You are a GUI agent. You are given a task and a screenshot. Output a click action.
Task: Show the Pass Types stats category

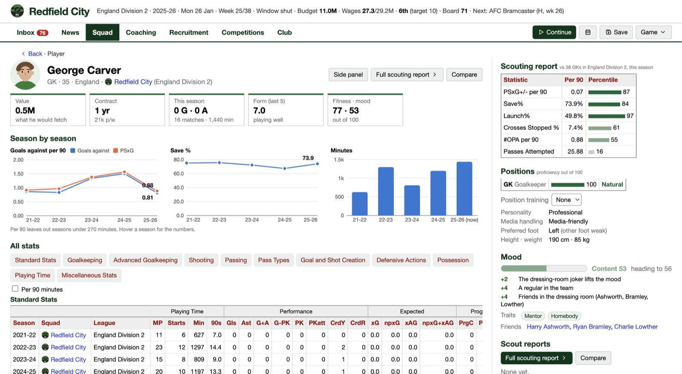tap(274, 260)
